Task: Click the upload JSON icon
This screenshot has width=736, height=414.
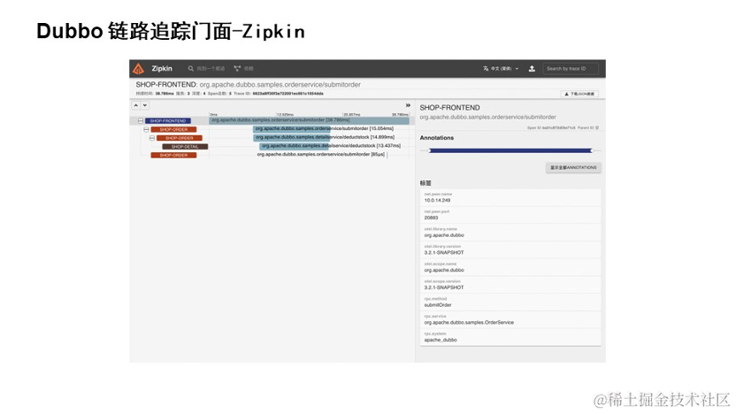Action: coord(532,68)
